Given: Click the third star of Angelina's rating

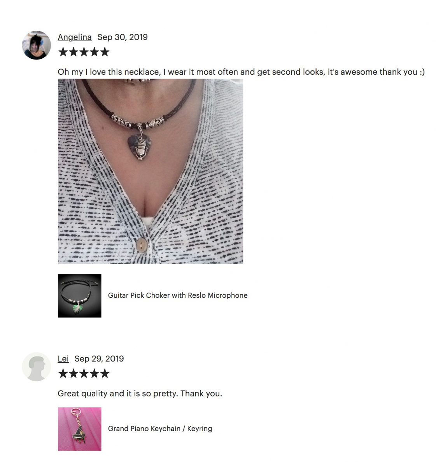Looking at the screenshot, I should 84,52.
